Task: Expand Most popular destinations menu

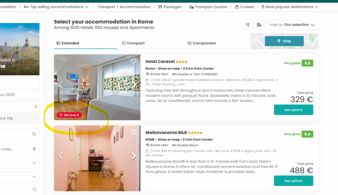Action: (x=290, y=7)
